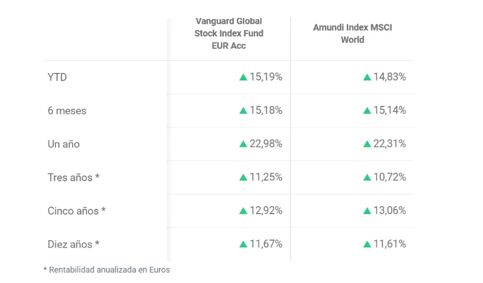Select the 6 meses row label
This screenshot has width=483, height=283.
pos(67,111)
